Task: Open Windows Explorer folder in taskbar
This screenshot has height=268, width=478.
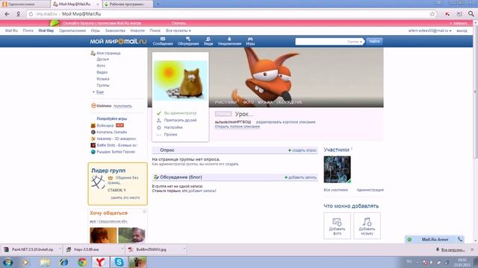Action: click(x=46, y=262)
